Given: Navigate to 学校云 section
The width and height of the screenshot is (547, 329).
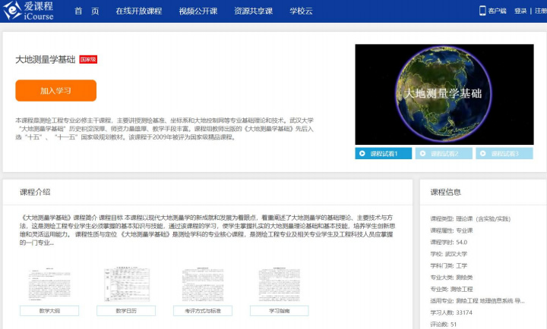Looking at the screenshot, I should [302, 11].
